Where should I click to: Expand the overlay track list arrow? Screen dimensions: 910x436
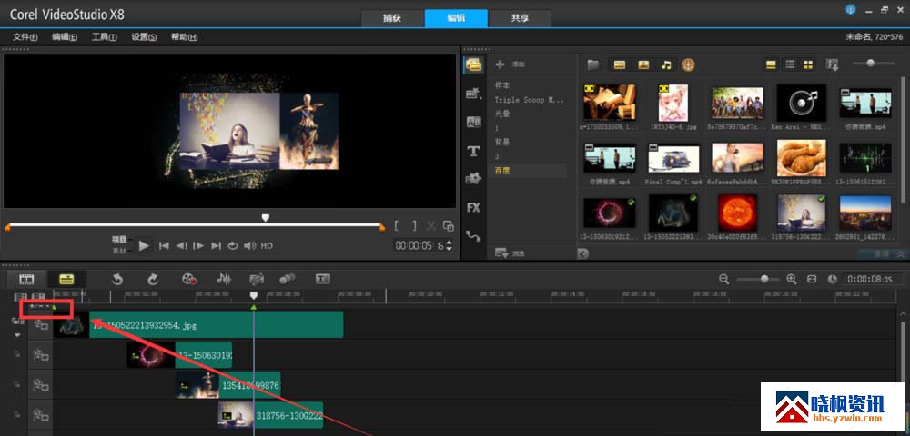pos(16,334)
